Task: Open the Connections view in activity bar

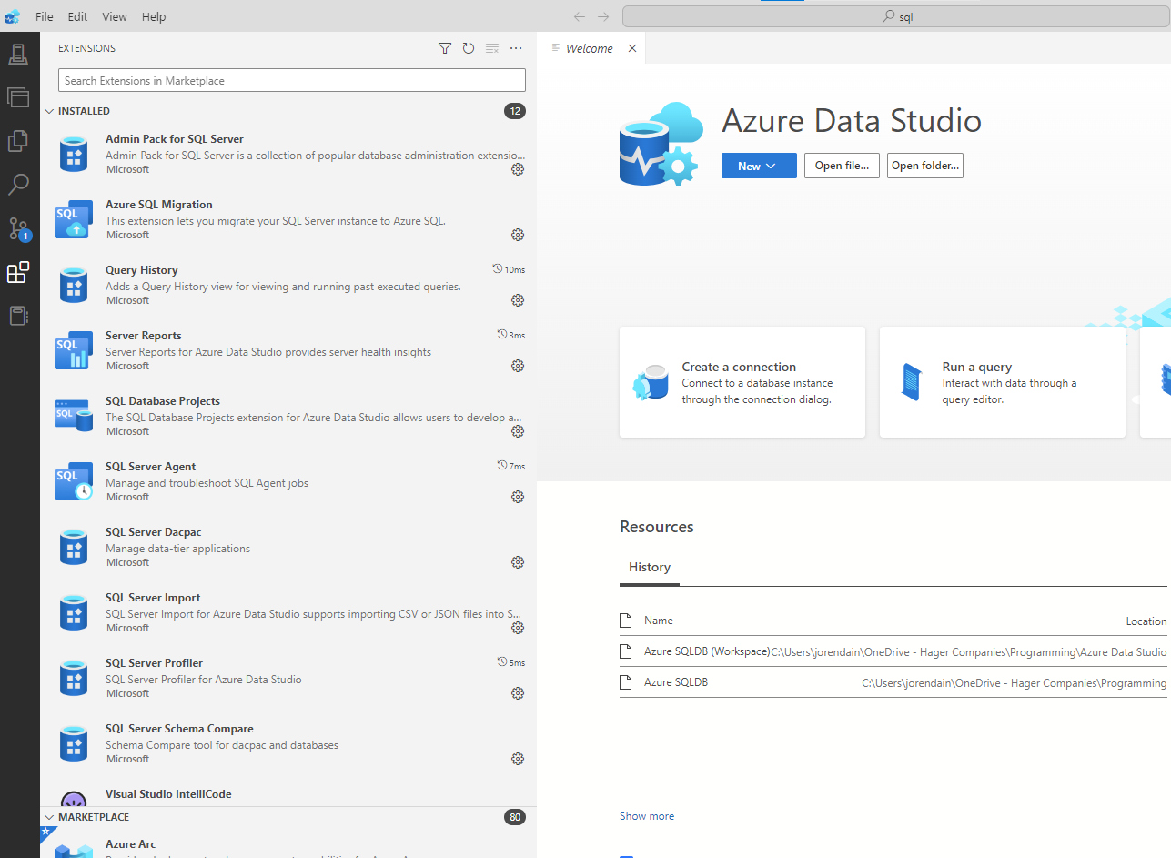Action: pos(18,55)
